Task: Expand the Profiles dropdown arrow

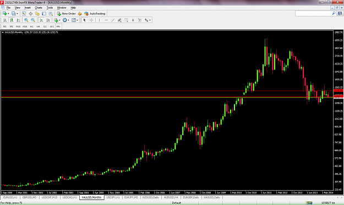Action: click(x=17, y=14)
